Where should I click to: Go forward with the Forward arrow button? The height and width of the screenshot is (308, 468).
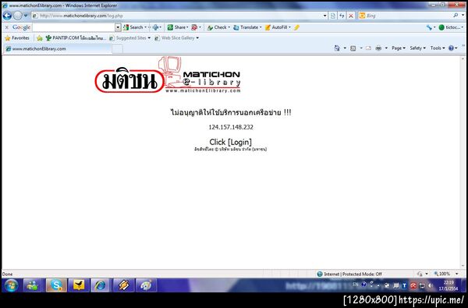18,16
